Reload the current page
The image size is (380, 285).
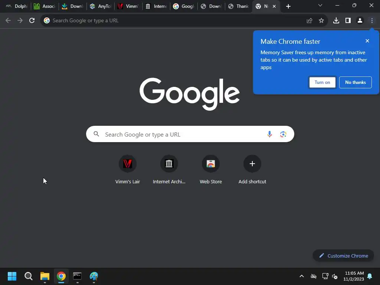click(32, 21)
